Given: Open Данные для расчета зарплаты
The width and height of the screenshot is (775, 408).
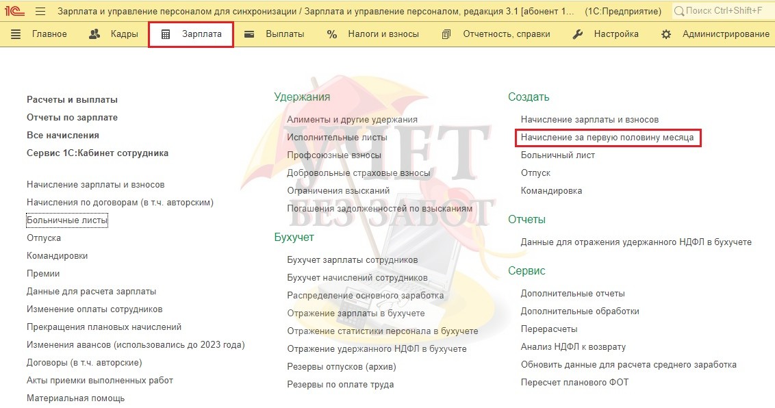Looking at the screenshot, I should click(x=92, y=292).
